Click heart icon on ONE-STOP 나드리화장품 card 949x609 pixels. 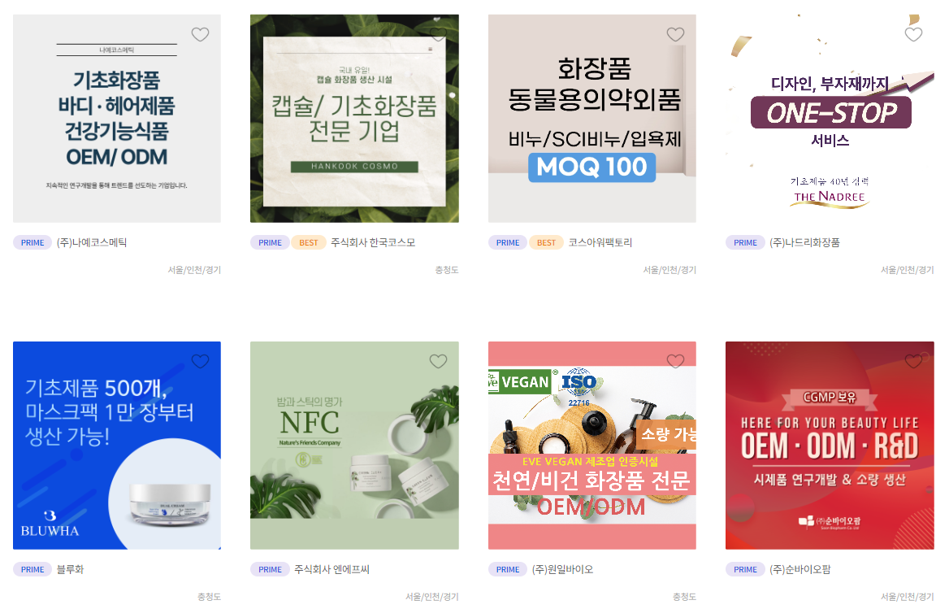(x=913, y=34)
